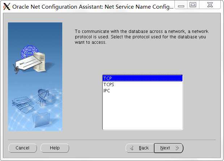Go Back to the previous step
Viewport: 224px width, 161px height.
pyautogui.click(x=140, y=148)
